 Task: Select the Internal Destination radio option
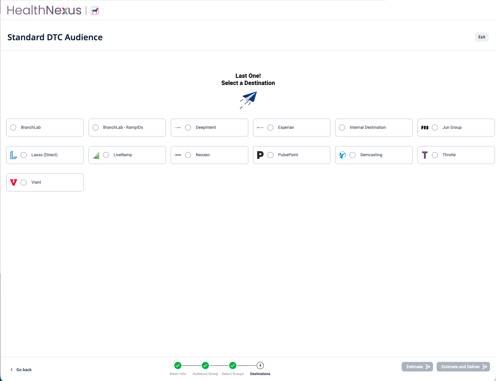point(342,128)
